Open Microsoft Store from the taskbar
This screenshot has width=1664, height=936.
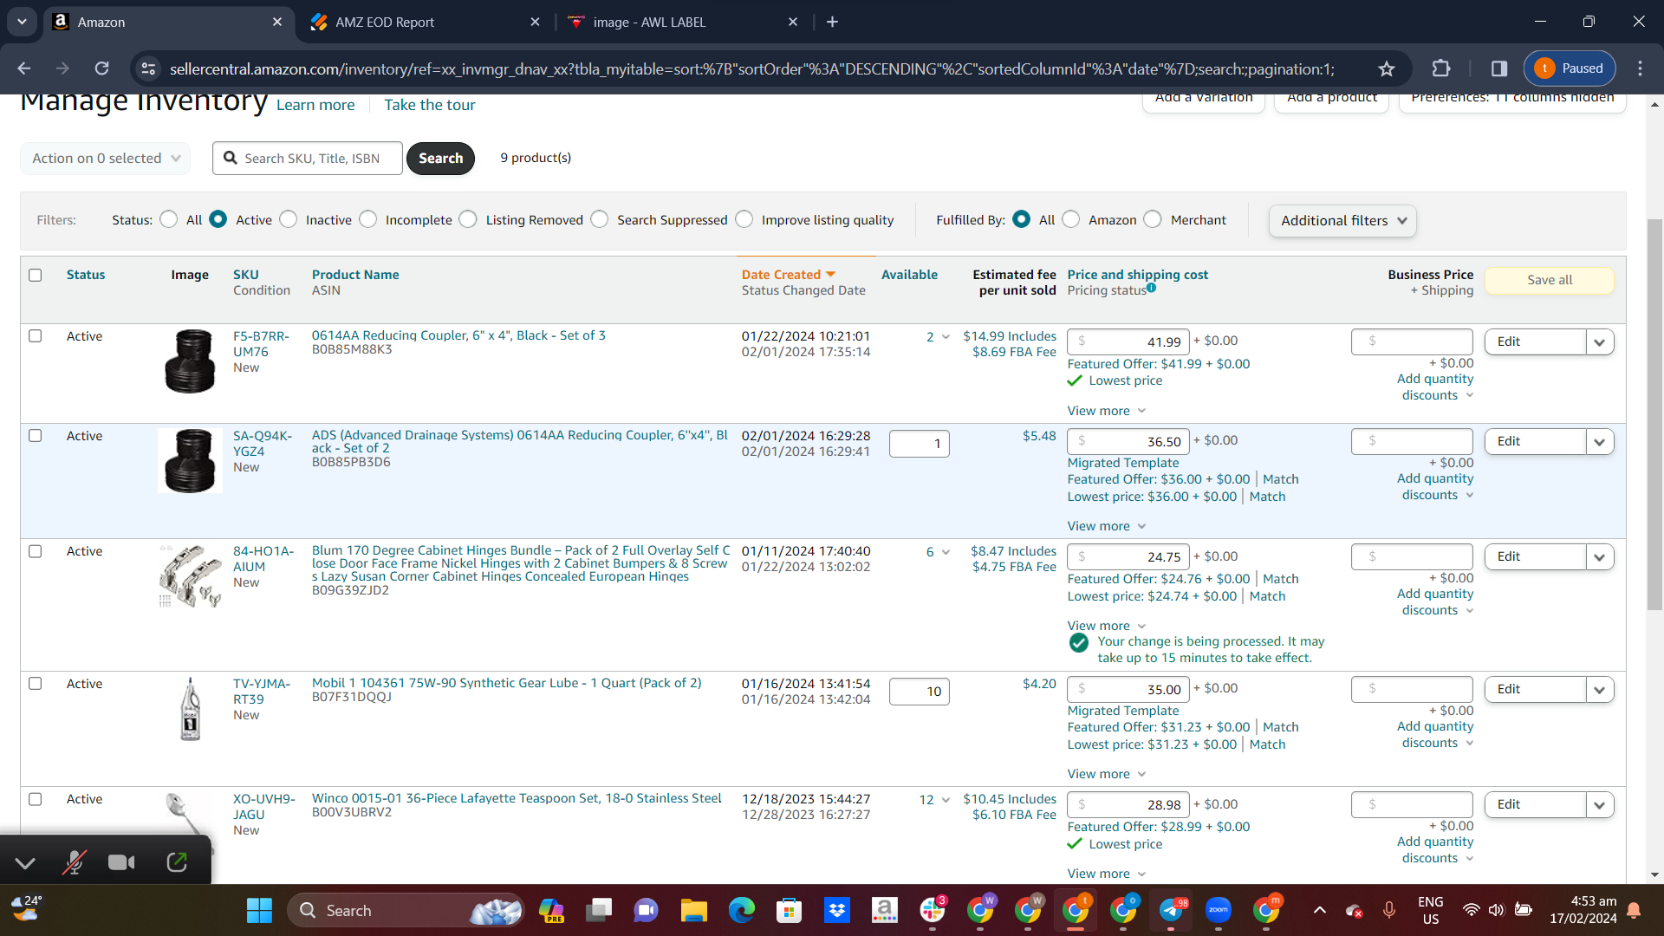790,911
